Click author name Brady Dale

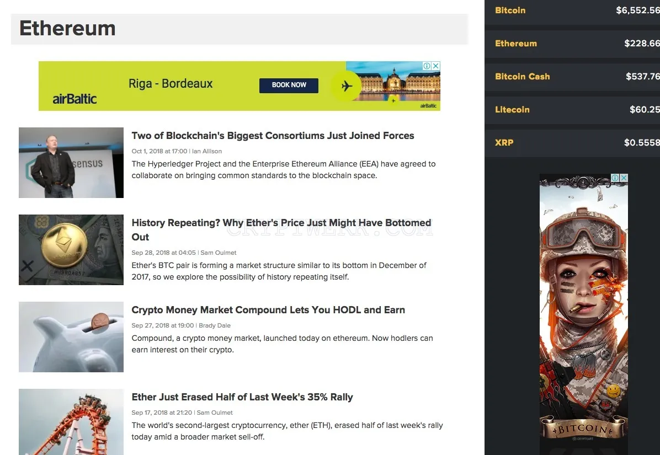(215, 325)
